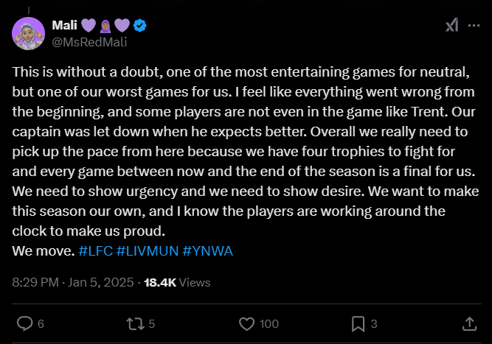Click the reply comment icon
The height and width of the screenshot is (344, 492).
(24, 323)
